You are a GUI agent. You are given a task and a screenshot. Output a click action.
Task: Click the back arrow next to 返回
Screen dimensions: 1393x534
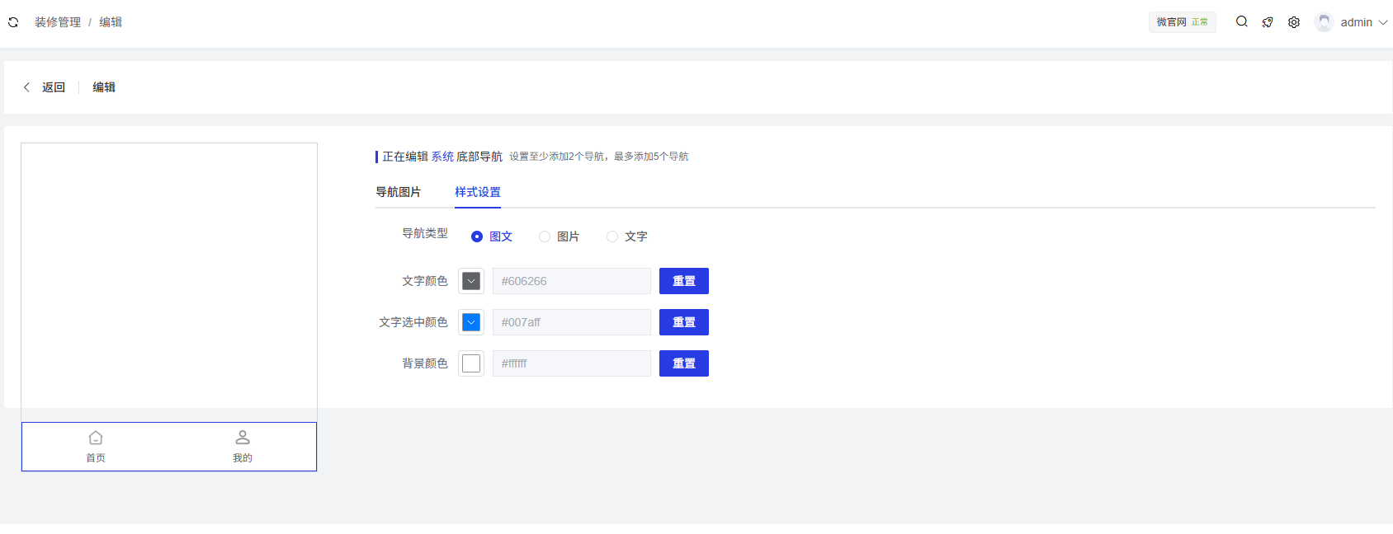click(x=26, y=87)
